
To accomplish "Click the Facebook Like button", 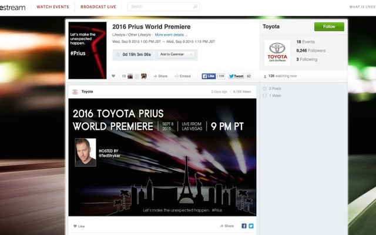I will 209,76.
